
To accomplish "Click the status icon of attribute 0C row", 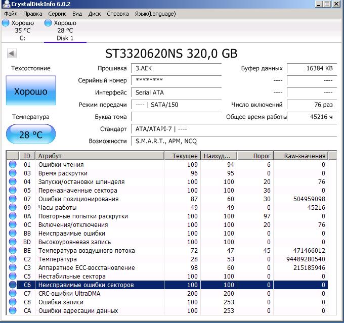I will pyautogui.click(x=13, y=224).
